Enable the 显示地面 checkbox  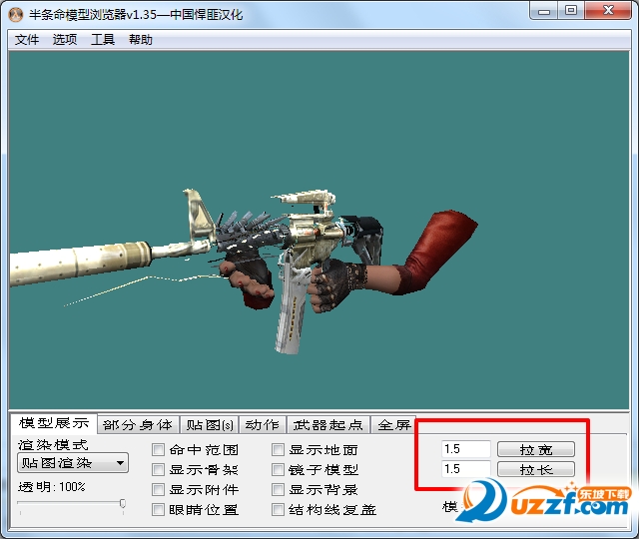coord(278,450)
